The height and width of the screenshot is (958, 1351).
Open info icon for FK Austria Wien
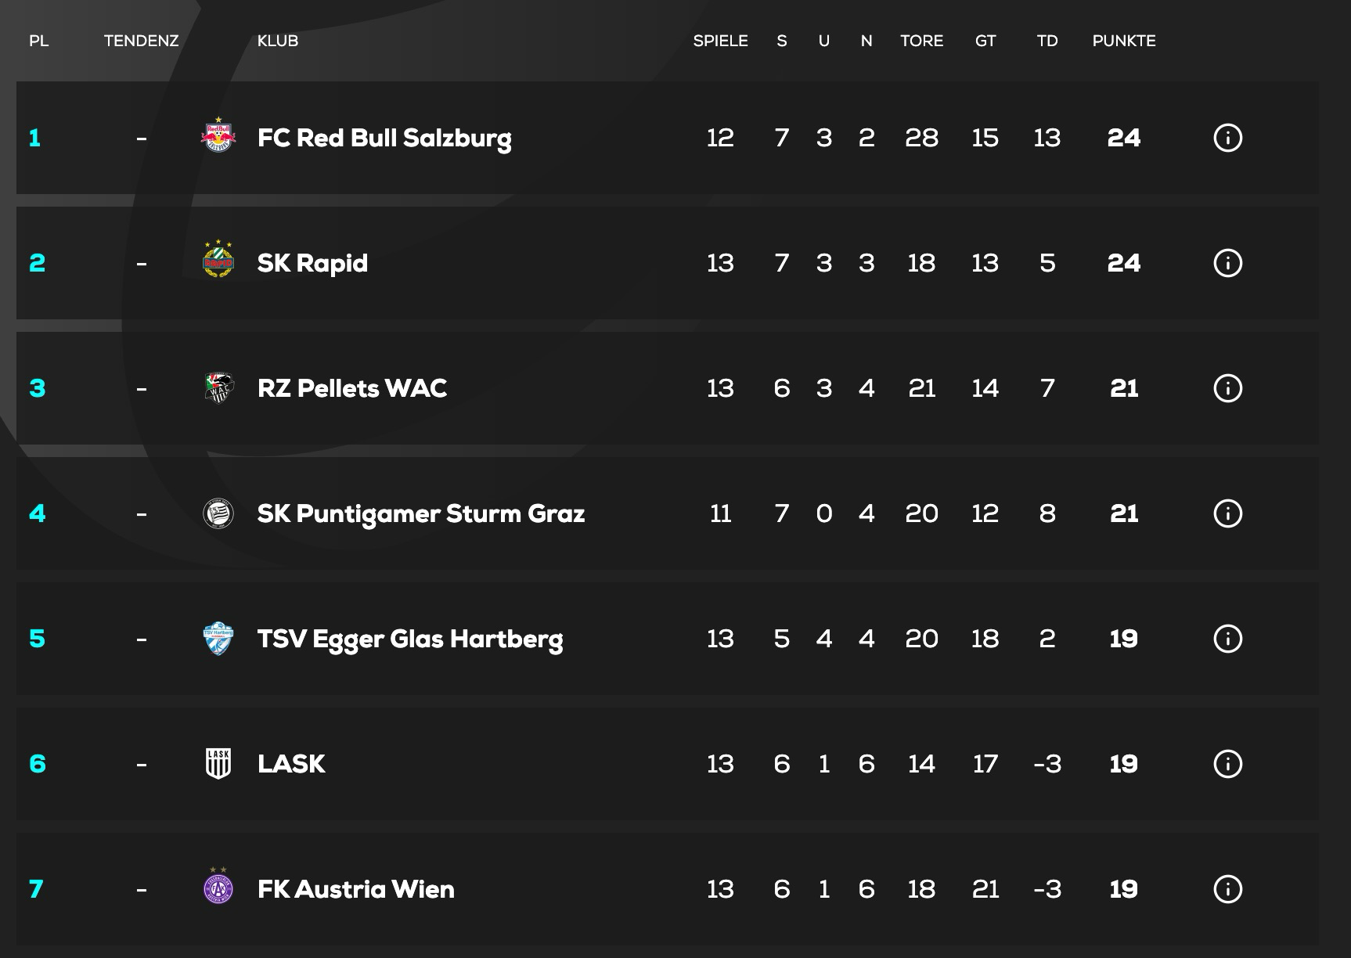1227,889
